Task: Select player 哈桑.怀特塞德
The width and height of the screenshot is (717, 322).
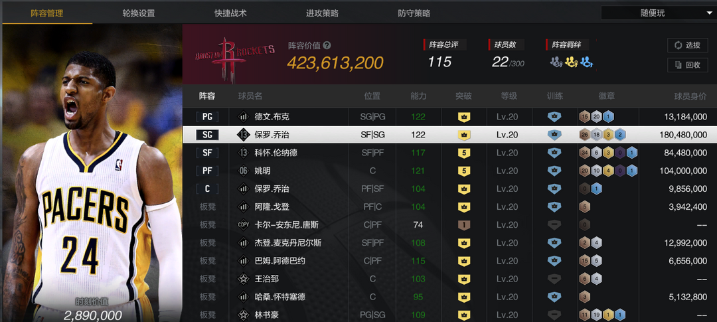Action: tap(280, 297)
